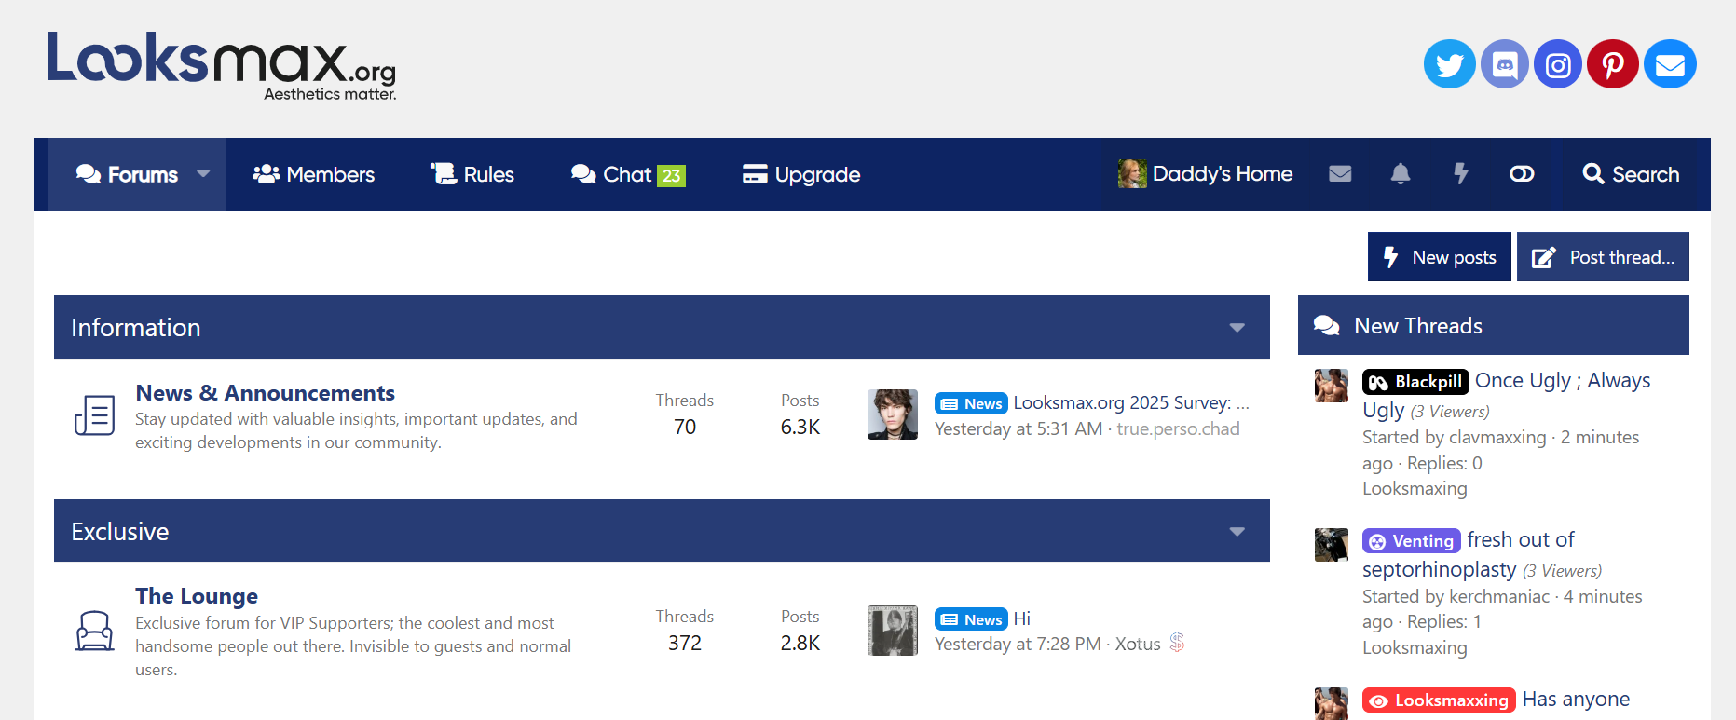The image size is (1736, 720).
Task: Open the Forums dropdown arrow
Action: [x=203, y=173]
